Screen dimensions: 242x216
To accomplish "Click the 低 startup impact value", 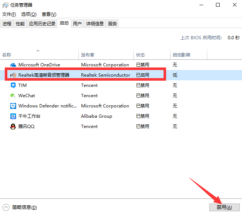I will [x=175, y=75].
